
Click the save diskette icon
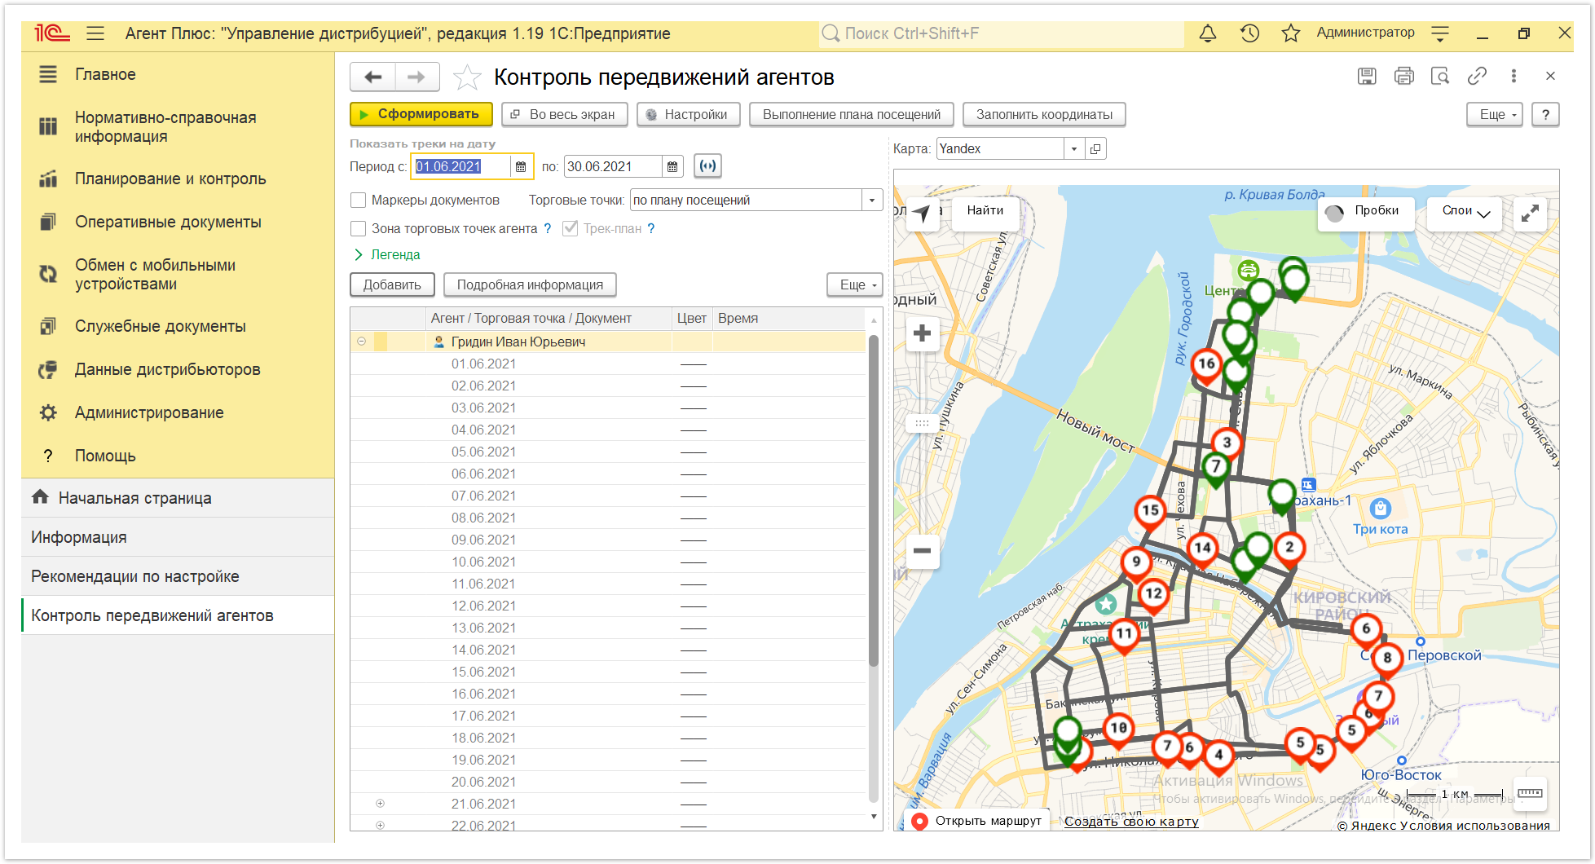[x=1367, y=76]
